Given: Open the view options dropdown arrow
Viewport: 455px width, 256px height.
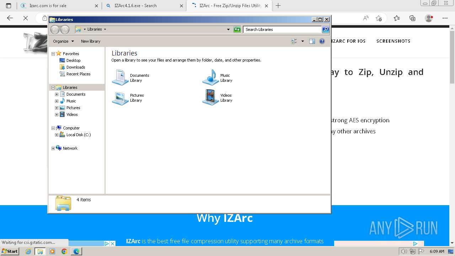Looking at the screenshot, I should [303, 41].
